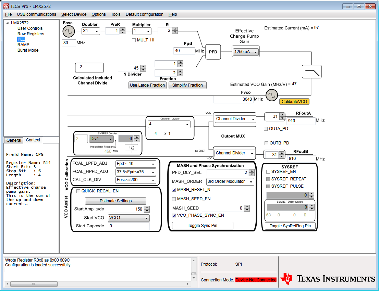Open the Help menu
Image resolution: width=379 pixels, height=291 pixels.
173,14
